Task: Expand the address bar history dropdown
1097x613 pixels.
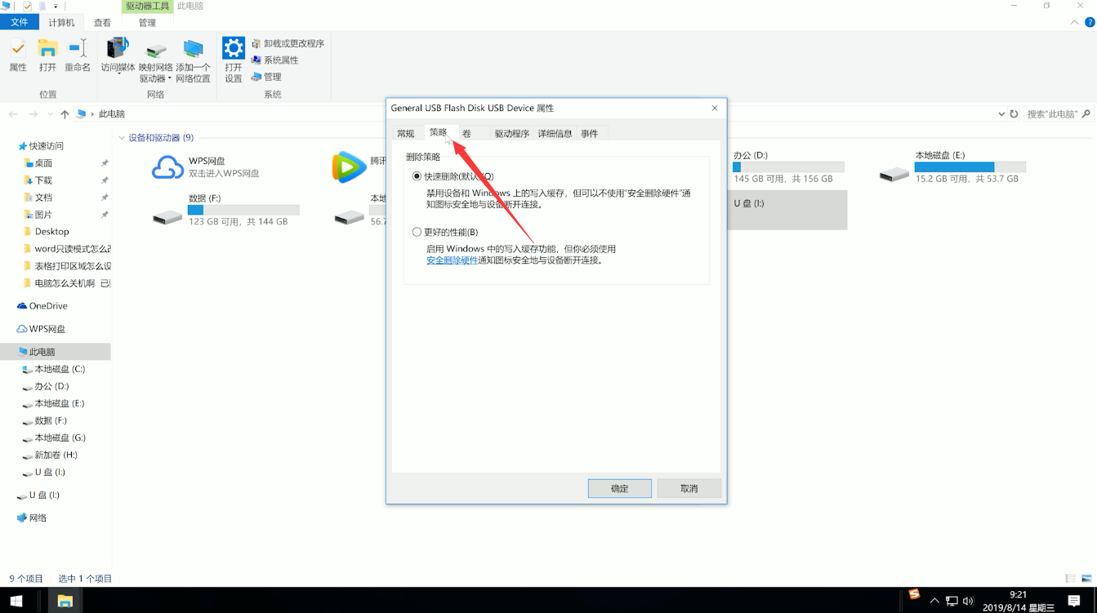Action: [x=1001, y=114]
